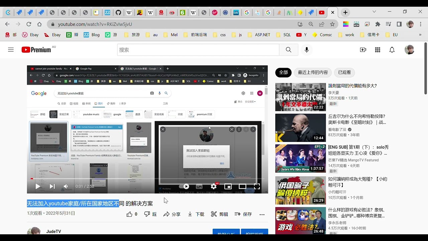Open a new browser tab

click(x=345, y=12)
